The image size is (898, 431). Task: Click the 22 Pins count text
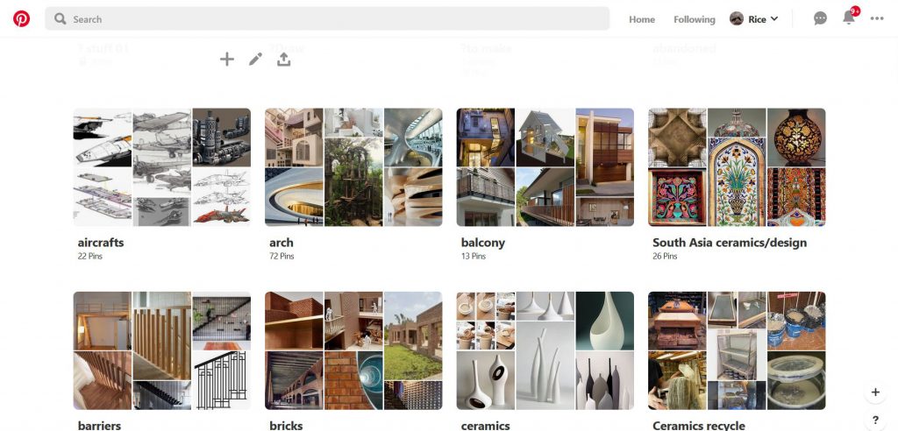pos(90,257)
